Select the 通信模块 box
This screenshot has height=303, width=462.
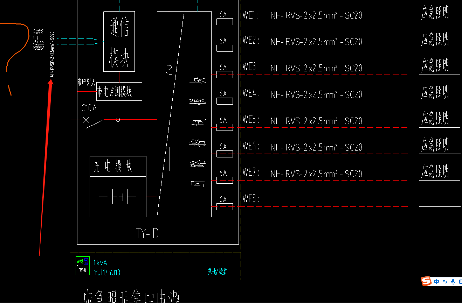point(119,41)
